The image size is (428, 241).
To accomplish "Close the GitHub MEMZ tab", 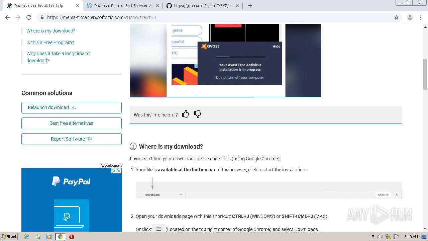I will click(x=237, y=6).
